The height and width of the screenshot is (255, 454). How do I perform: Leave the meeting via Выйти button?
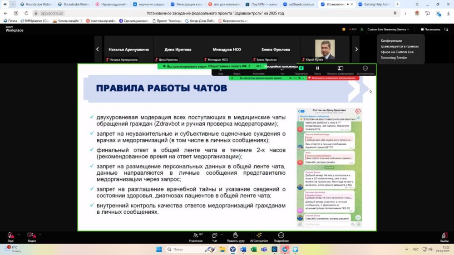[444, 237]
